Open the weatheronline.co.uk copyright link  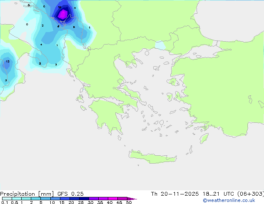coord(229,200)
